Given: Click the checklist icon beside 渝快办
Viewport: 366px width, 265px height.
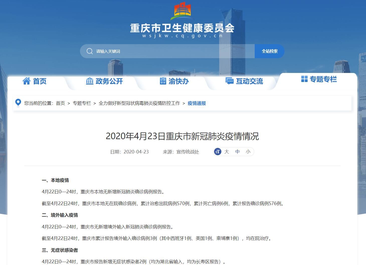Looking at the screenshot, I should [x=163, y=81].
